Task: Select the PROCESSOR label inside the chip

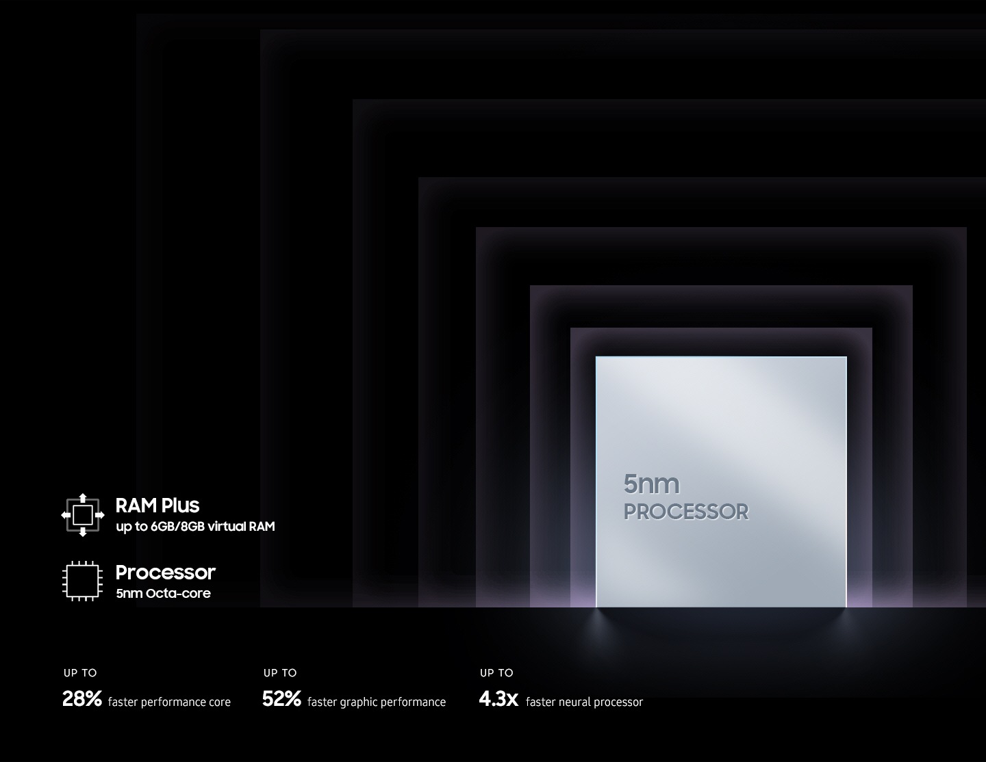Action: click(x=685, y=511)
